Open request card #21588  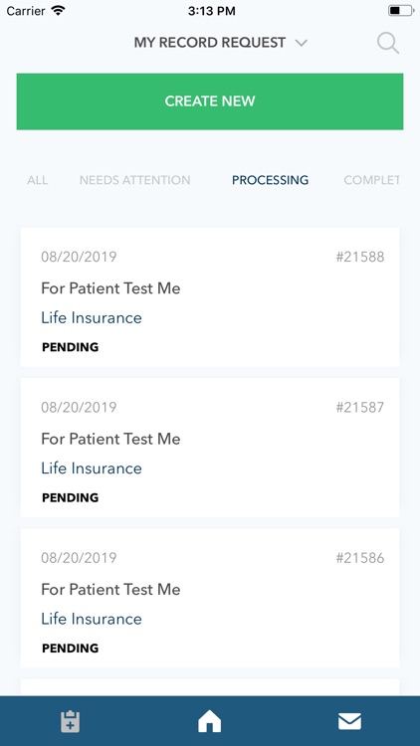[x=210, y=296]
